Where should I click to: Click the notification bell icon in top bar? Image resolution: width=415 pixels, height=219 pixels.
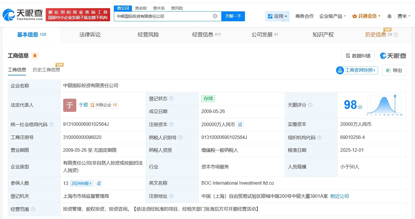click(x=389, y=16)
